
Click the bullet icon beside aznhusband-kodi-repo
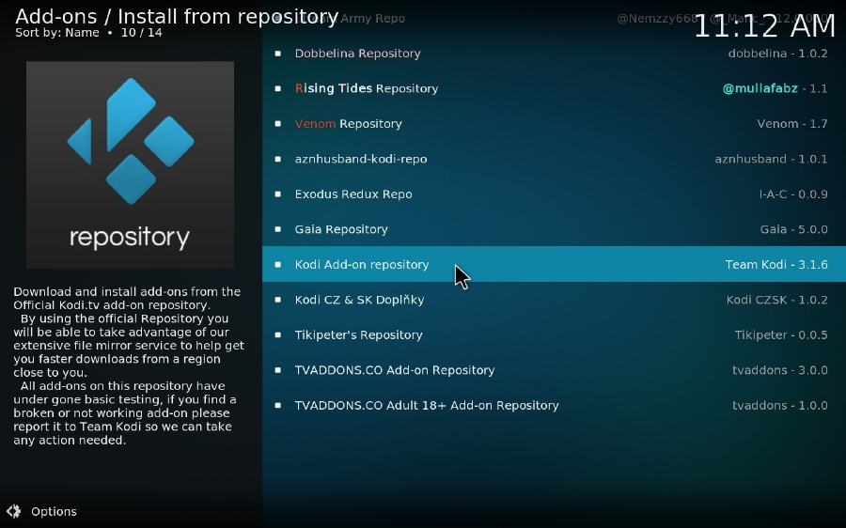pos(278,159)
